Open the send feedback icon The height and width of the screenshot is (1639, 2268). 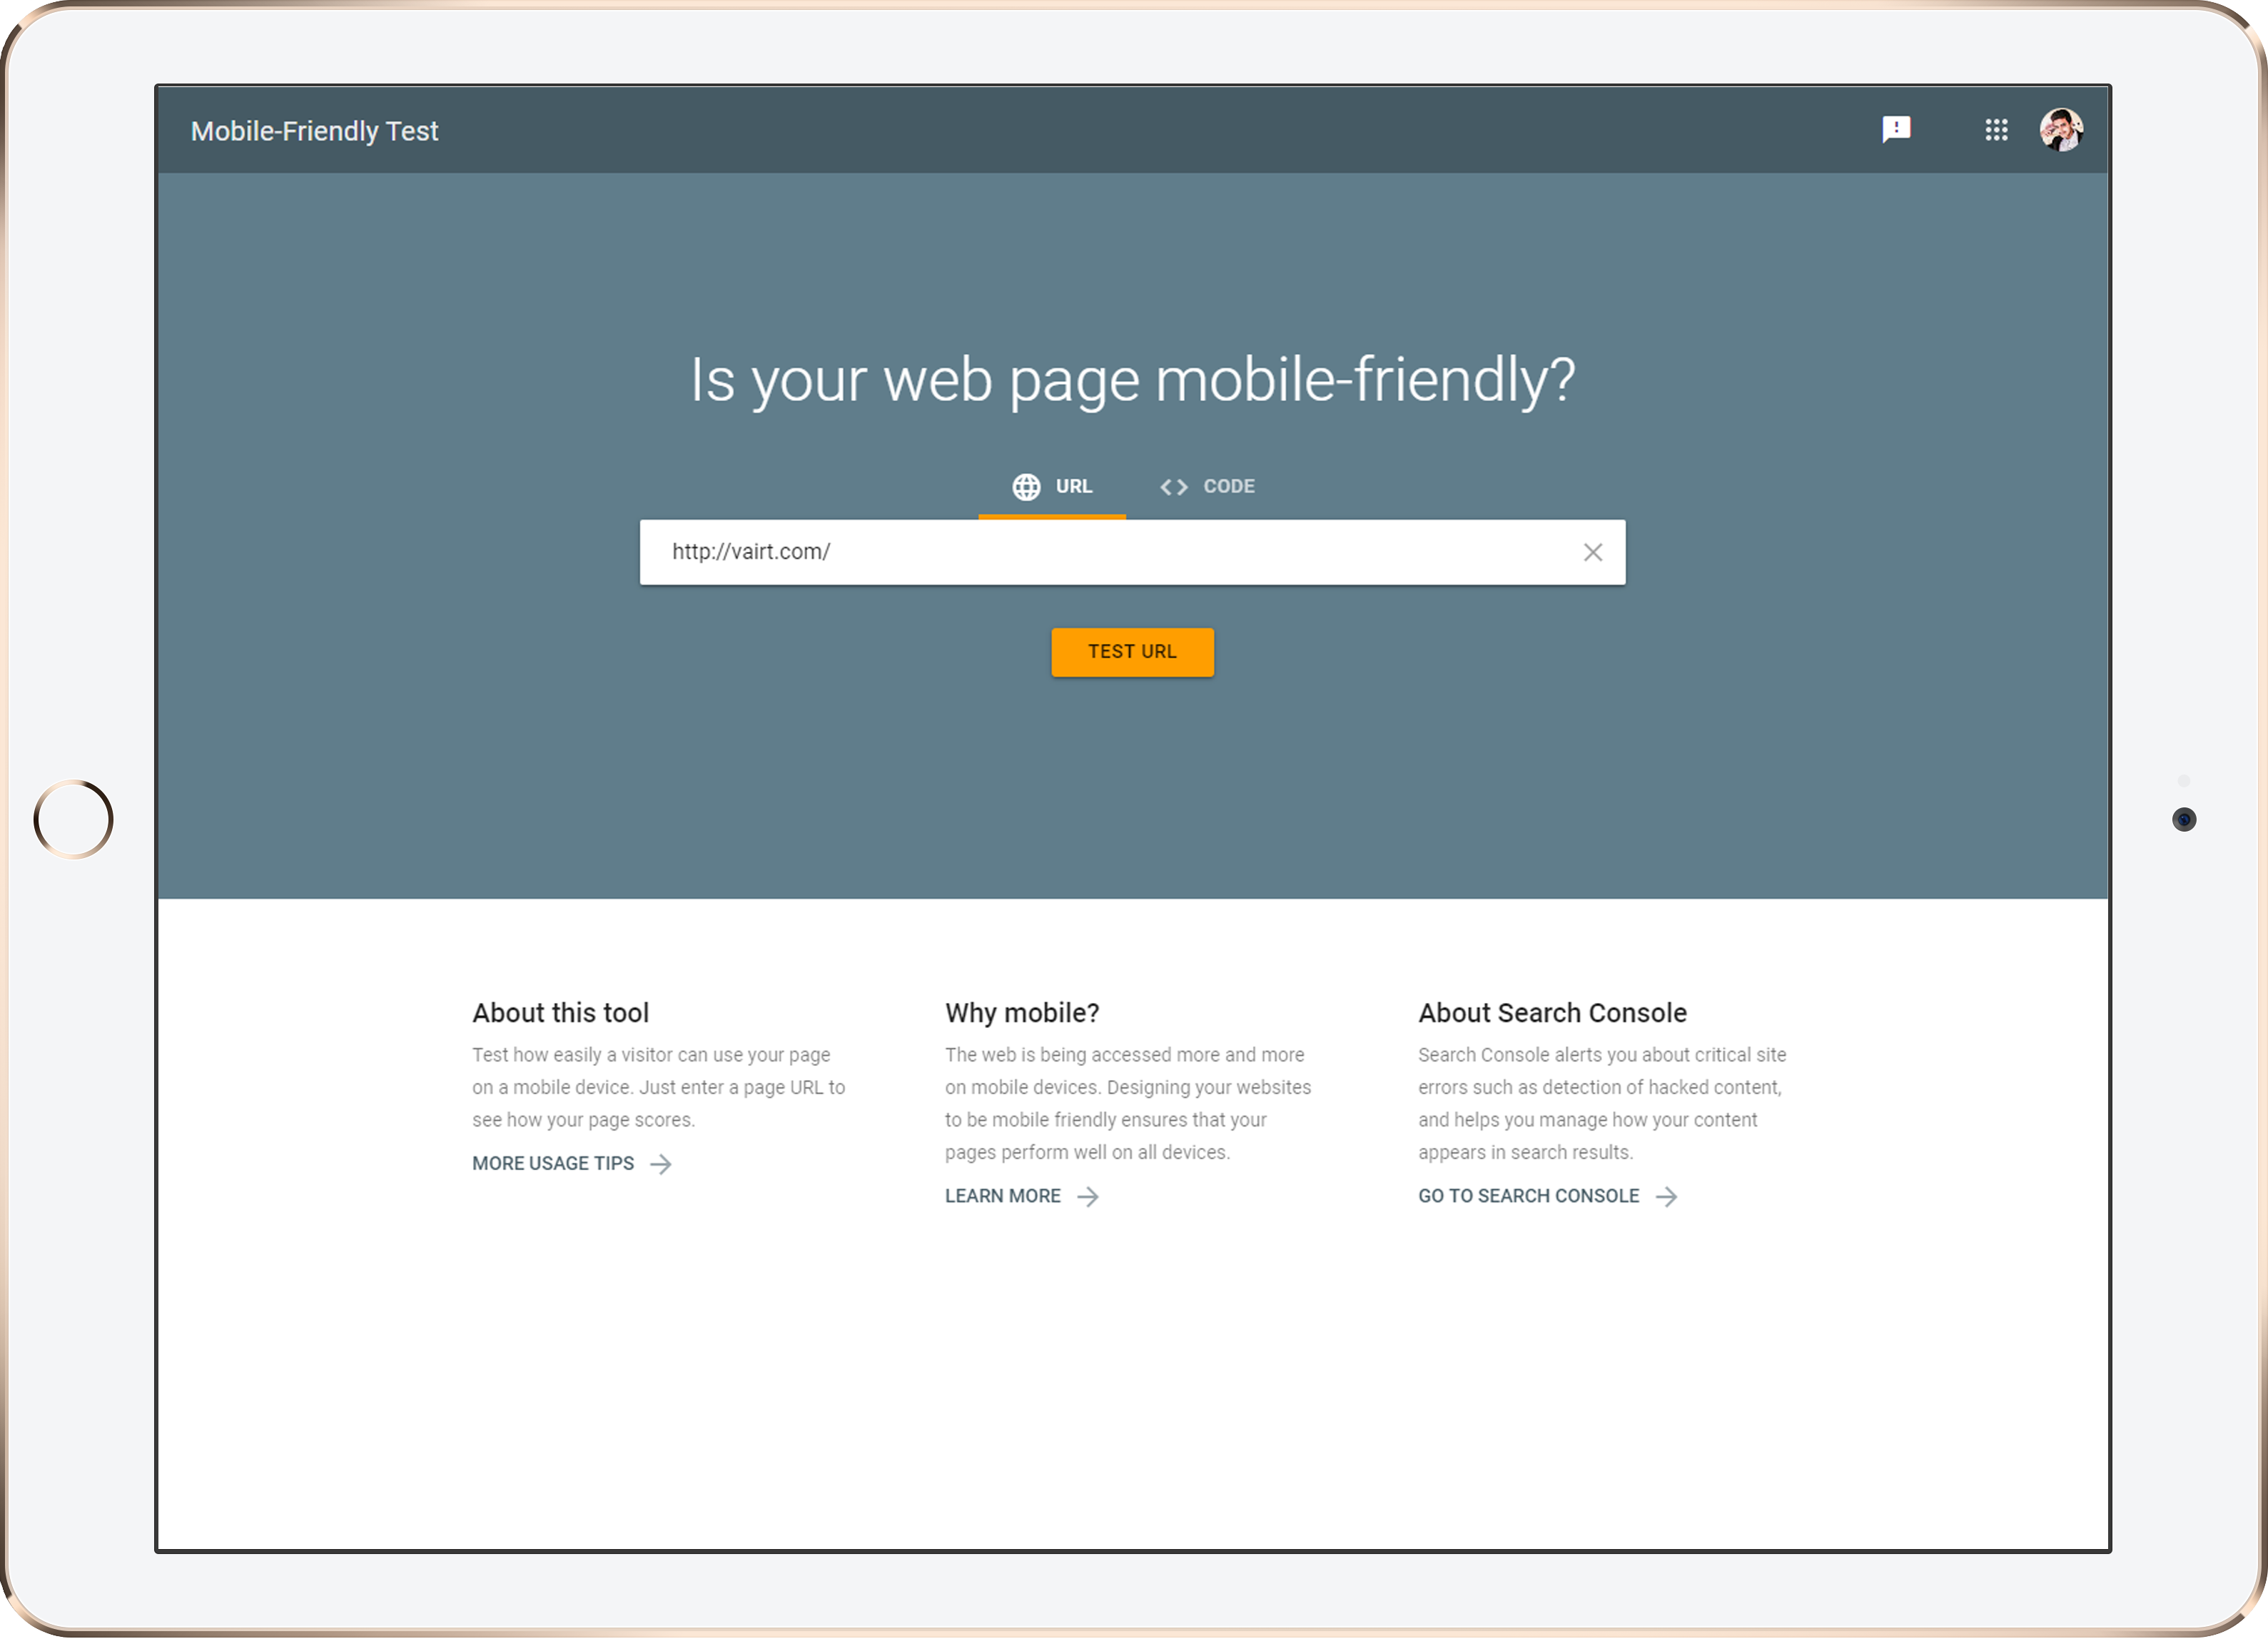1895,130
